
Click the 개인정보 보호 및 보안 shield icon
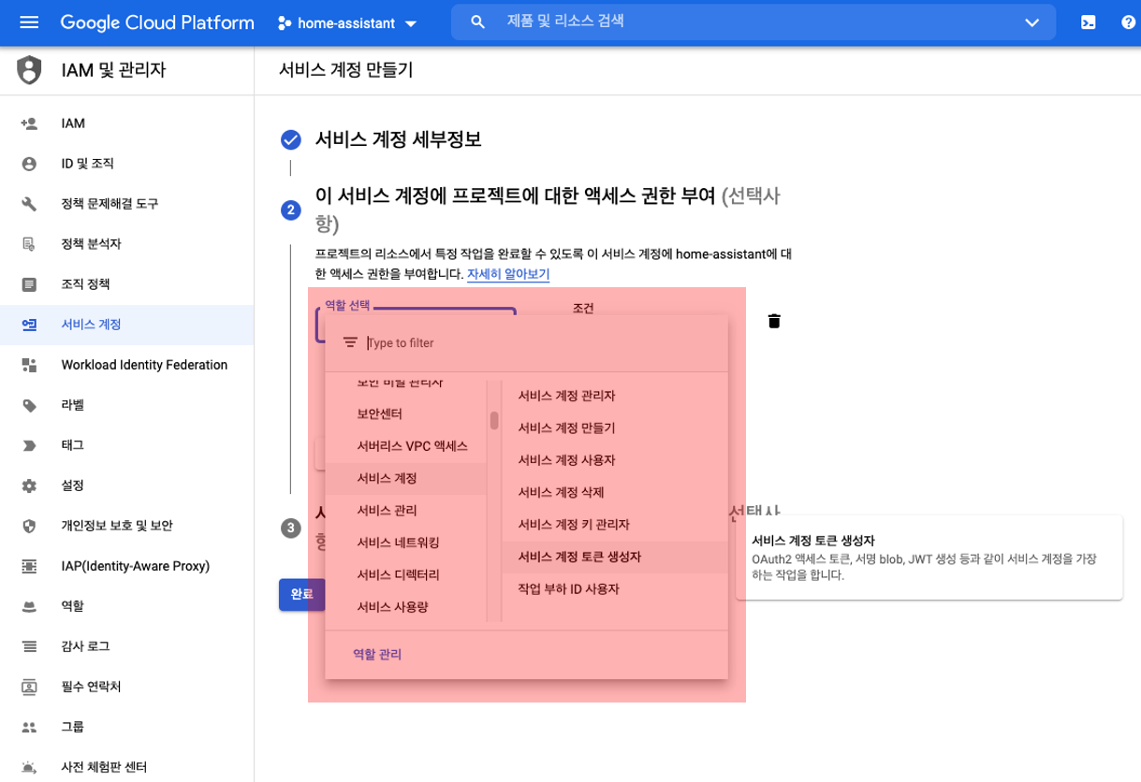[29, 526]
